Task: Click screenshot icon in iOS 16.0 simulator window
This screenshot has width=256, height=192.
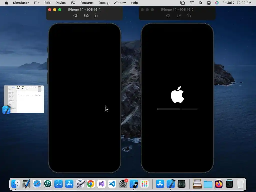Action: coord(179,16)
